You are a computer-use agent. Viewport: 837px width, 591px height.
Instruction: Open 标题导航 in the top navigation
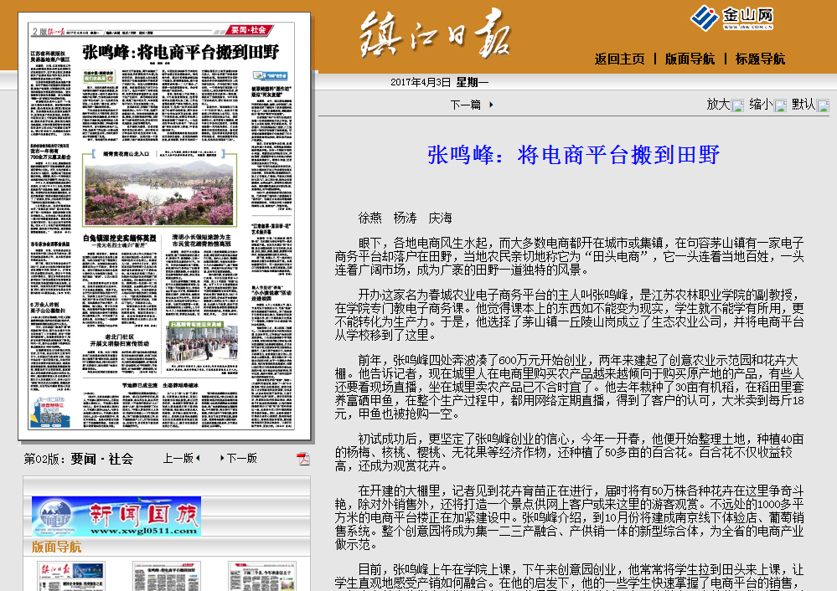(760, 59)
